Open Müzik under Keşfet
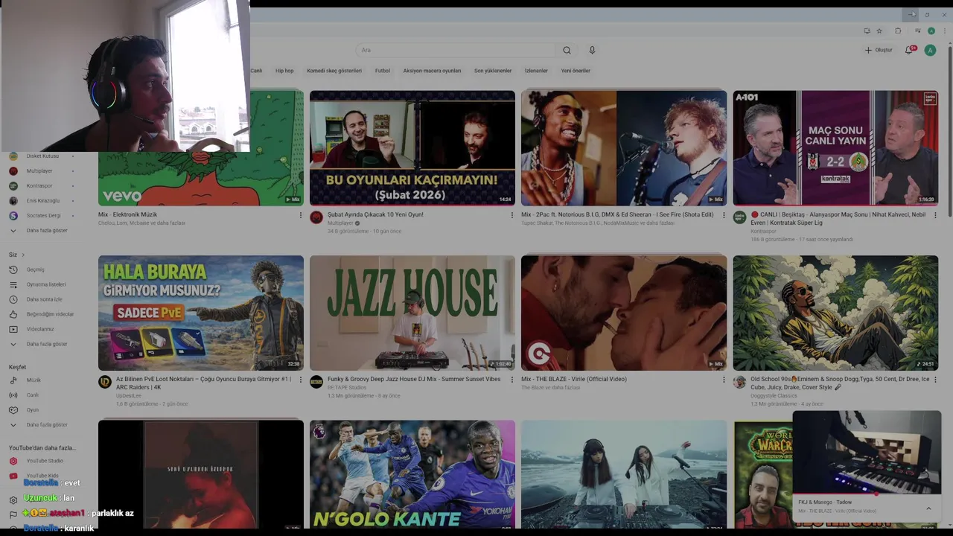Image resolution: width=953 pixels, height=536 pixels. tap(34, 380)
